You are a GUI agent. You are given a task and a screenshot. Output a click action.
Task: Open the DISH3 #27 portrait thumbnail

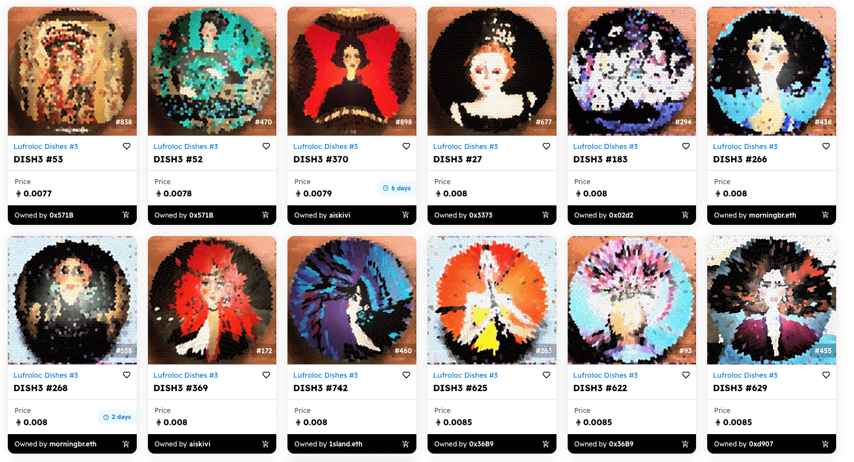[x=492, y=71]
